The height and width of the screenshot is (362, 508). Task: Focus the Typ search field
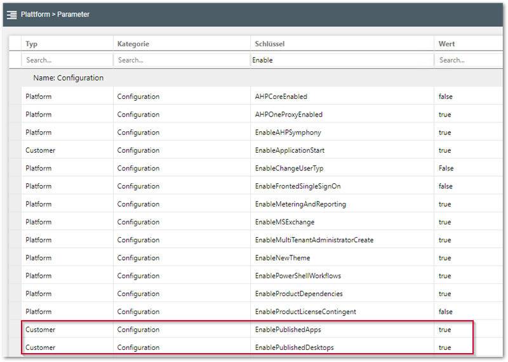pyautogui.click(x=67, y=60)
